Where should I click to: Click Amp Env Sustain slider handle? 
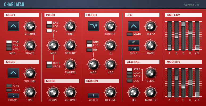183,24
